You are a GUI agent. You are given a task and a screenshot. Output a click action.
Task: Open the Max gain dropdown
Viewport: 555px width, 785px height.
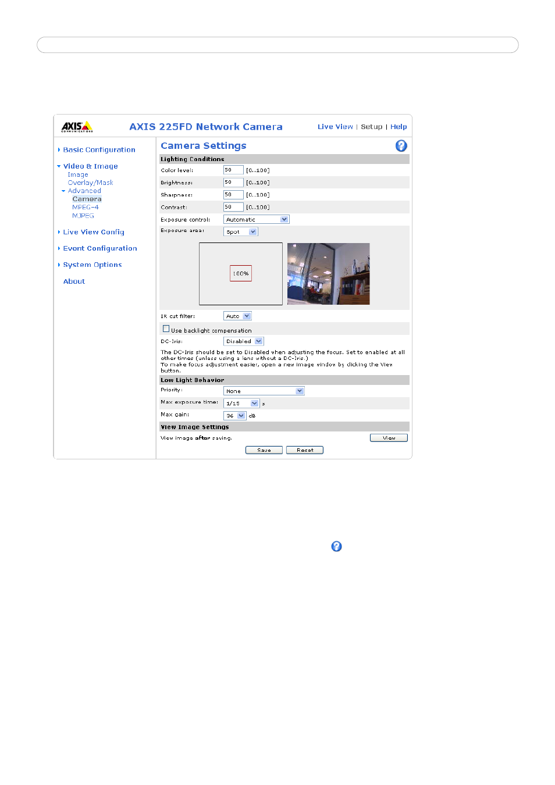234,415
